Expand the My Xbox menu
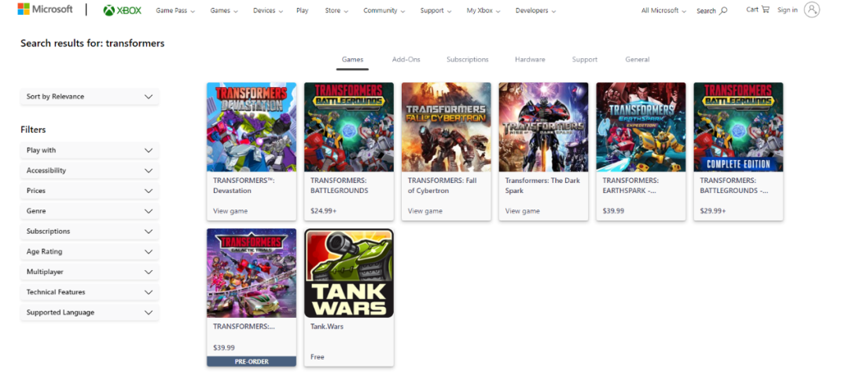 (x=483, y=10)
